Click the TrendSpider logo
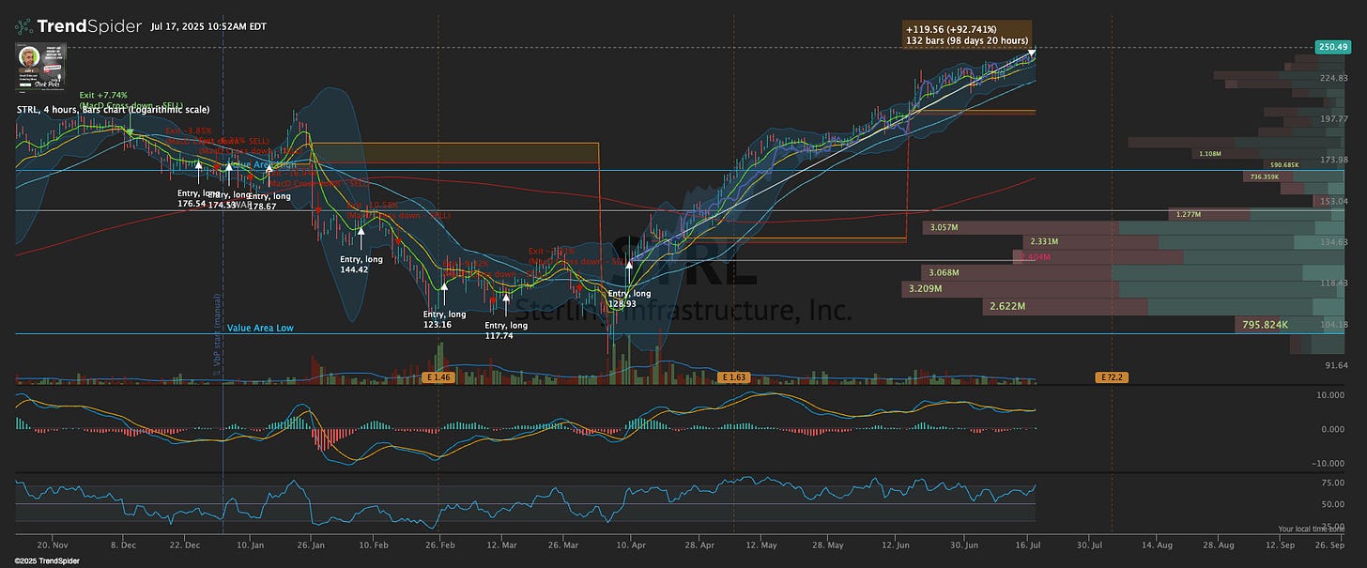The image size is (1367, 568). coord(78,25)
